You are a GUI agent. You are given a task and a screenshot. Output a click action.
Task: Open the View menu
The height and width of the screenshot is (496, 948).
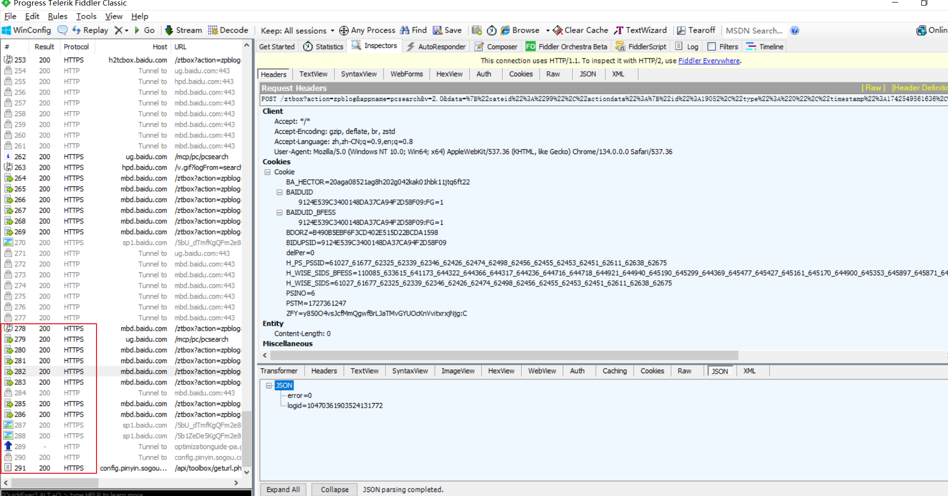point(114,16)
